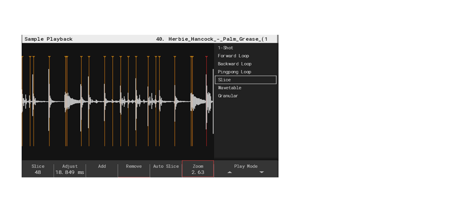Click the Slice 48 parameter
This screenshot has width=473, height=219.
click(38, 169)
